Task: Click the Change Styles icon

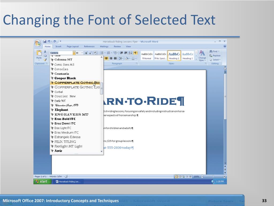Action: click(x=202, y=53)
